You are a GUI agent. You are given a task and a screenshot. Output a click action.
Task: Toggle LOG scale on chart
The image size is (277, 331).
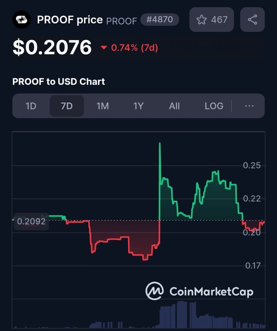pos(214,106)
